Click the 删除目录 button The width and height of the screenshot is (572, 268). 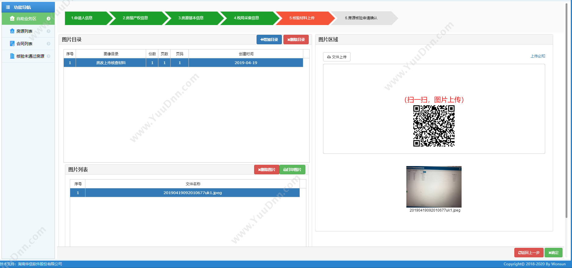(x=296, y=40)
